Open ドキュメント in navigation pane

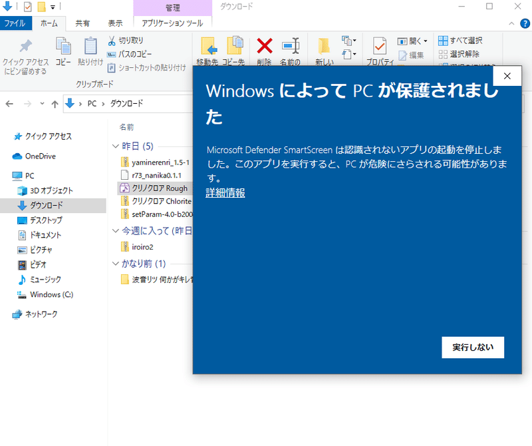coord(39,235)
